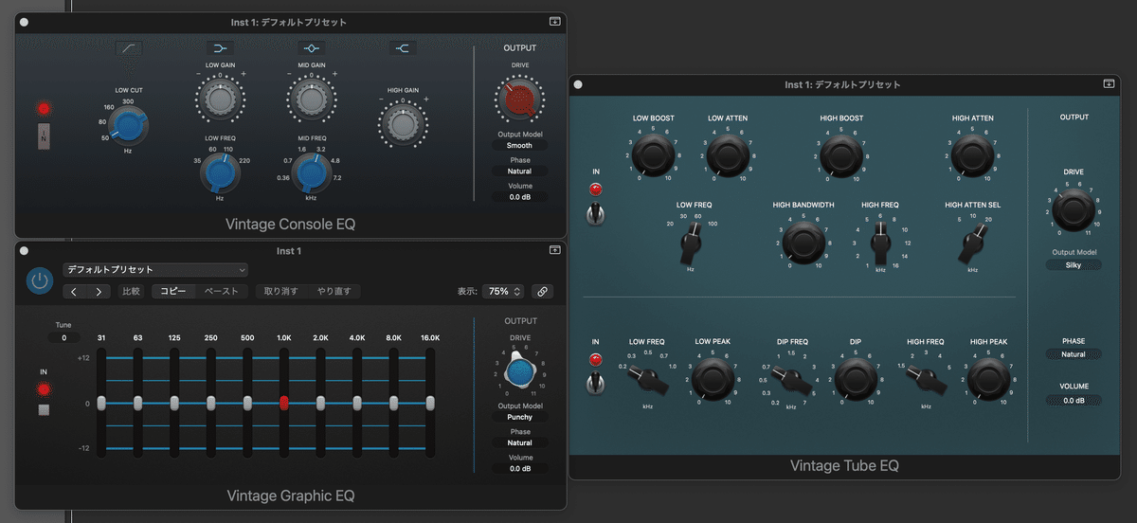Open Output Model Silky menu in Tube EQ
Image resolution: width=1137 pixels, height=523 pixels.
tap(1074, 265)
